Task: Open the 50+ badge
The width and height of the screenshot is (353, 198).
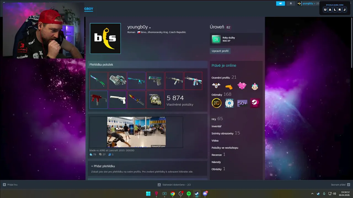Action: pos(242,103)
